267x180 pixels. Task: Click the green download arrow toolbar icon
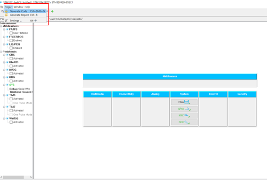point(52,11)
